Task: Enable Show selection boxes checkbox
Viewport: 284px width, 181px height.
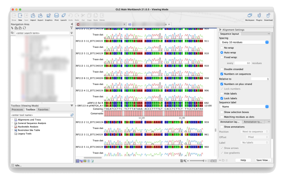Action: coord(222,112)
